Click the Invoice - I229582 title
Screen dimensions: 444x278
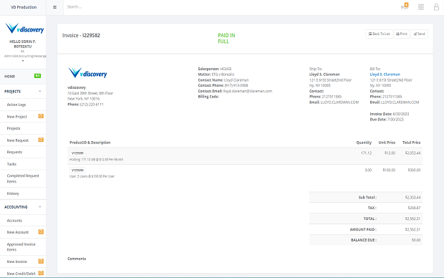click(x=81, y=35)
